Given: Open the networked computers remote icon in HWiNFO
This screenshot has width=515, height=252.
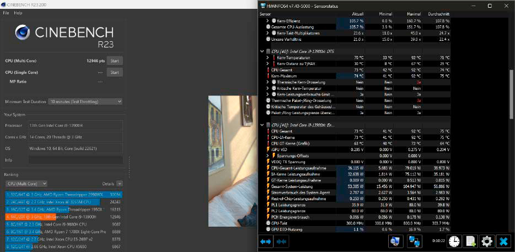Looking at the screenshot, I should click(415, 242).
